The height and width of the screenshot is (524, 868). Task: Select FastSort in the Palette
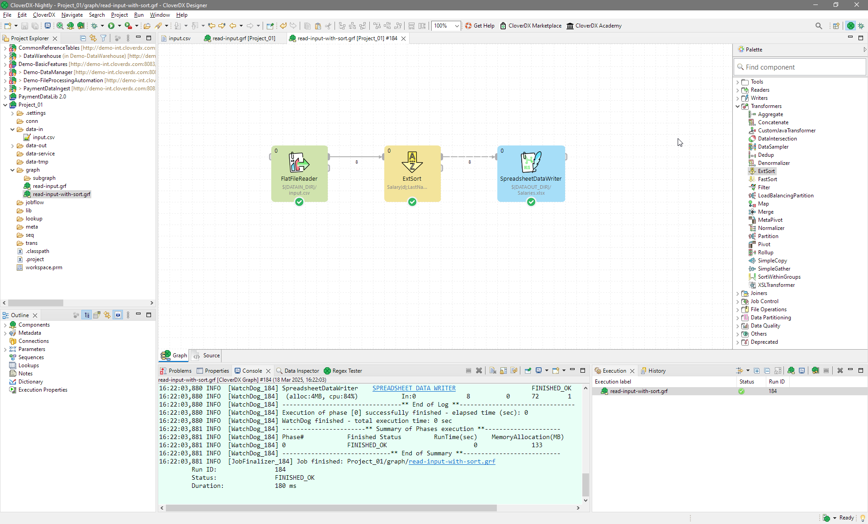(767, 179)
